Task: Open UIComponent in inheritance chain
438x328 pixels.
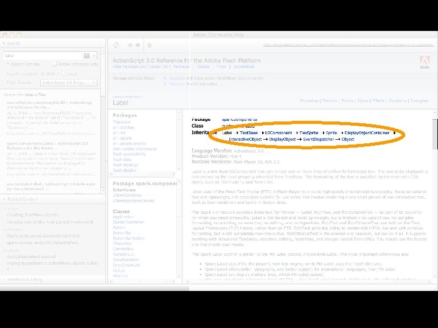Action: point(278,133)
